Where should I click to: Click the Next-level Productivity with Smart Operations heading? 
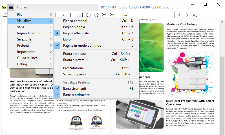[190, 102]
